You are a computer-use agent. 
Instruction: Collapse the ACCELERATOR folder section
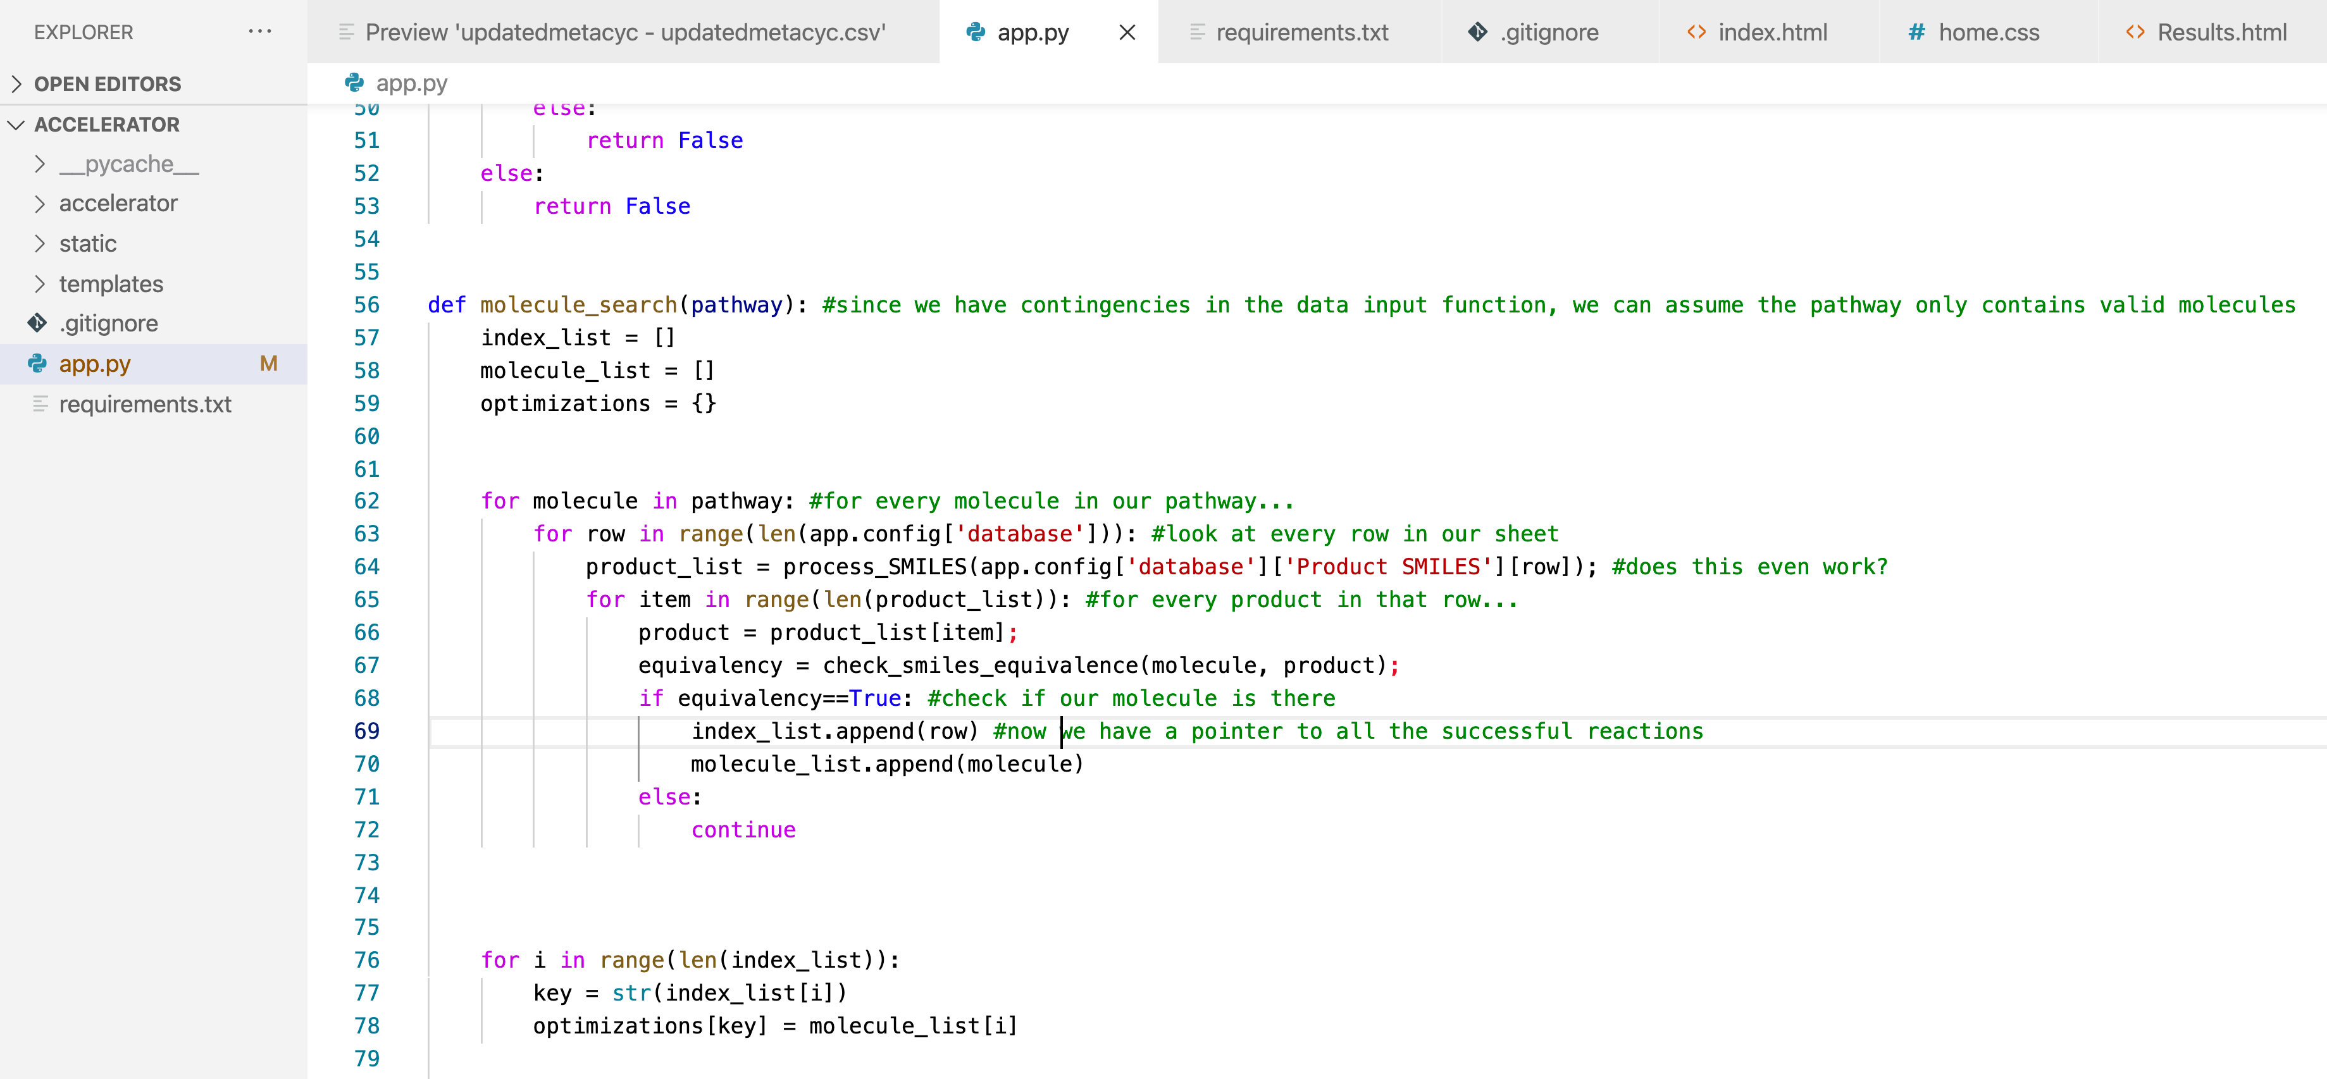(x=16, y=125)
